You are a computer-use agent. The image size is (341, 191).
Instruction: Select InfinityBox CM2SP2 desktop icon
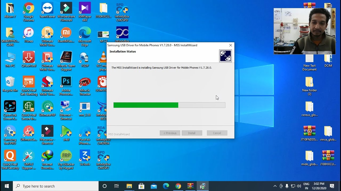tap(103, 160)
